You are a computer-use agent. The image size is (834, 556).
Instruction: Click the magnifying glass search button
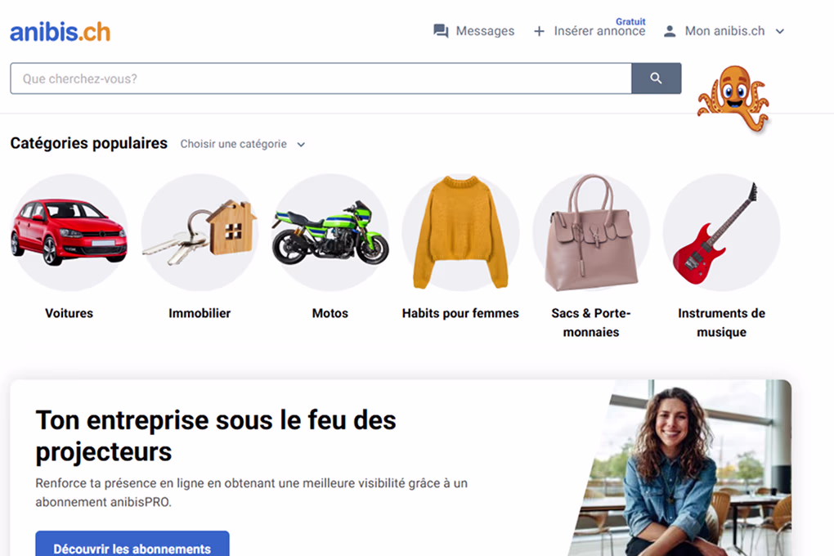coord(656,78)
